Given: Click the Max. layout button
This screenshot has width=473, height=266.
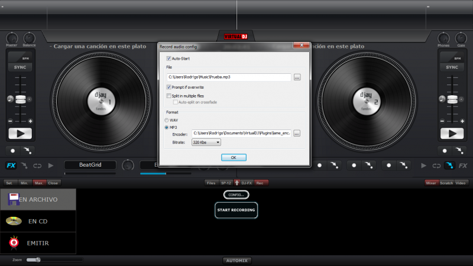Looking at the screenshot, I should click(x=39, y=183).
